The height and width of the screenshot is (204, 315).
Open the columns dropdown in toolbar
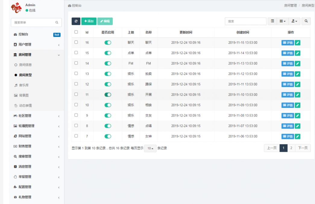(x=282, y=21)
